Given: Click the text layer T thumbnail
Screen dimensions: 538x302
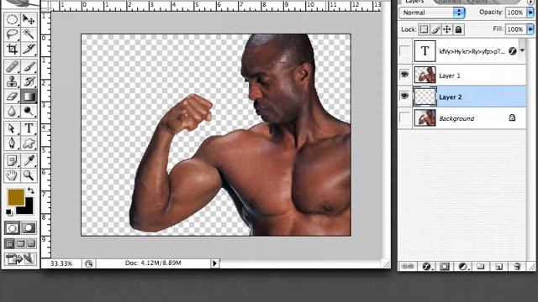Looking at the screenshot, I should [x=425, y=51].
